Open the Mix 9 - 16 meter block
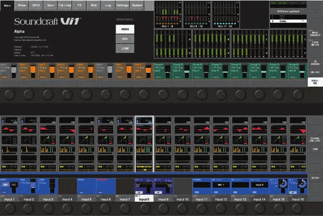323x216 pixels. (196, 14)
